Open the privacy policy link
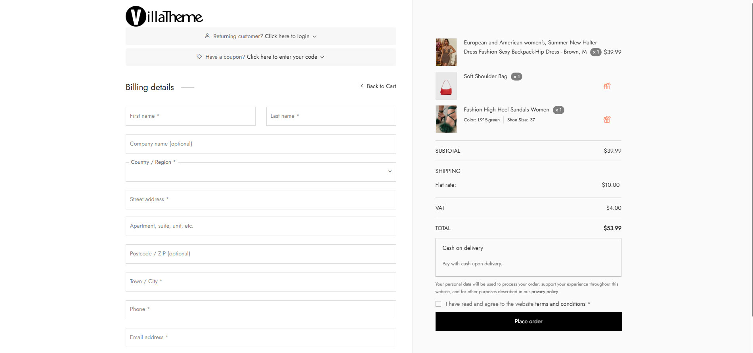The image size is (753, 353). tap(545, 292)
